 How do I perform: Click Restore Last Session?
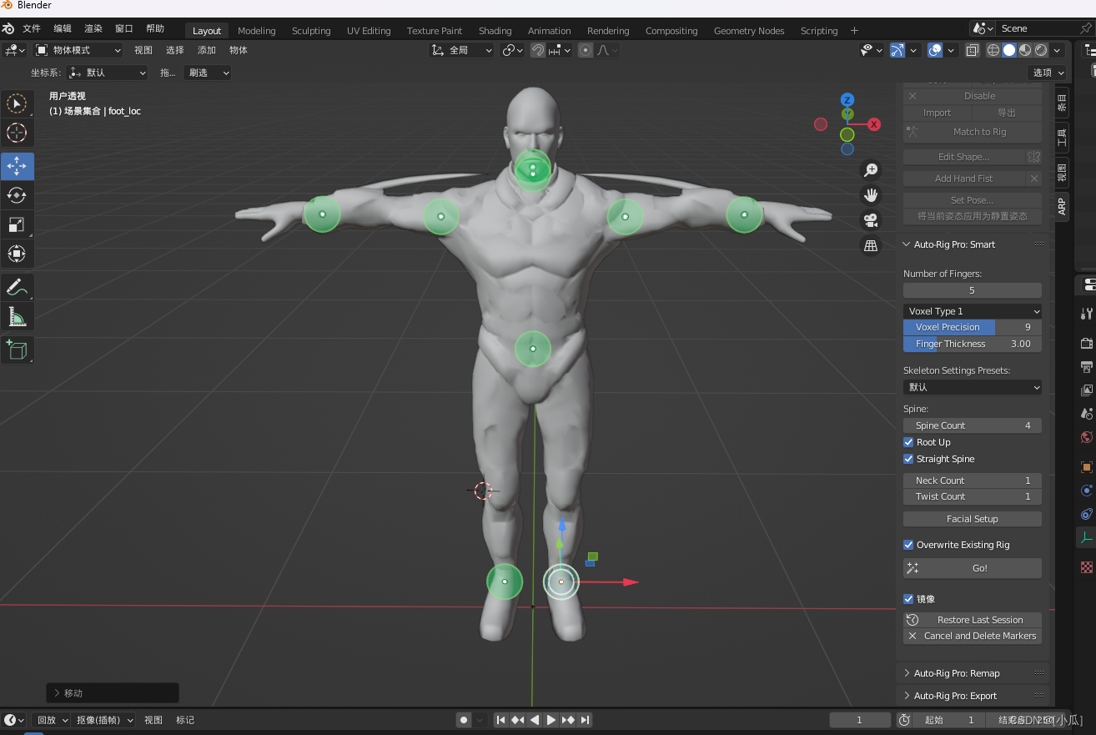973,620
